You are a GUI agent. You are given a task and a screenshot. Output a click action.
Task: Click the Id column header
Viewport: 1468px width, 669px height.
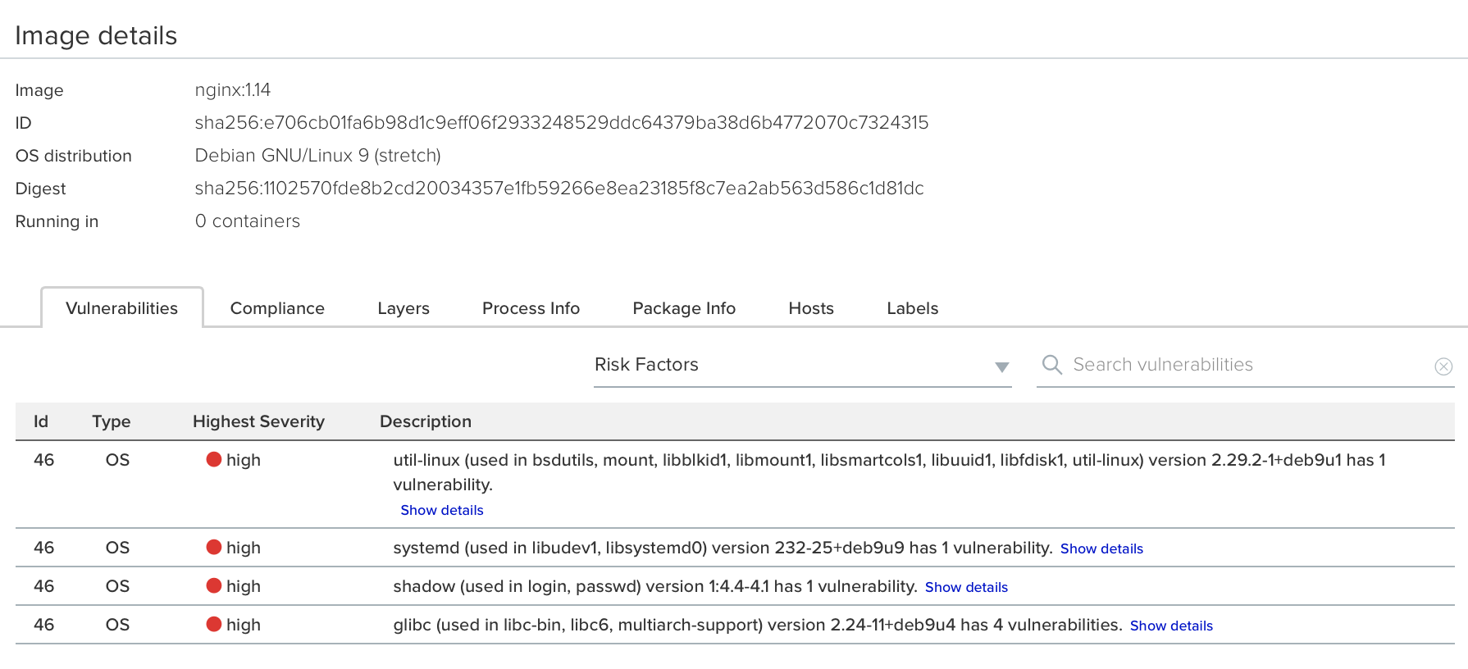click(x=41, y=421)
